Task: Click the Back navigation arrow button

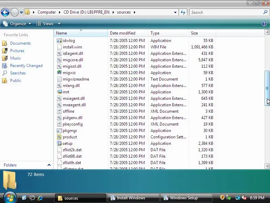Action: pyautogui.click(x=5, y=12)
